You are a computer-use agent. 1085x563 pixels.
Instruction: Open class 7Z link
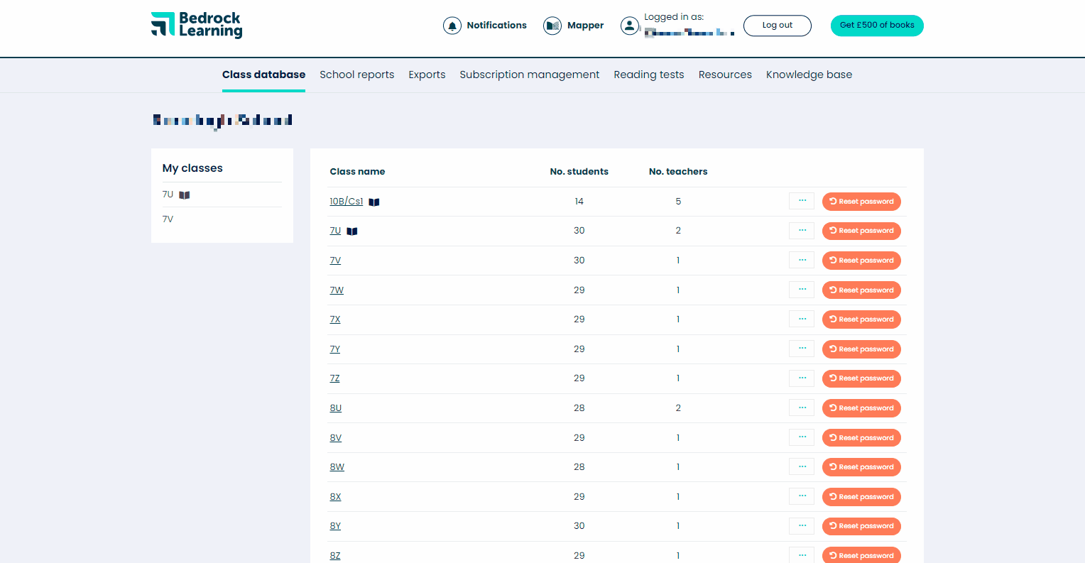(334, 378)
